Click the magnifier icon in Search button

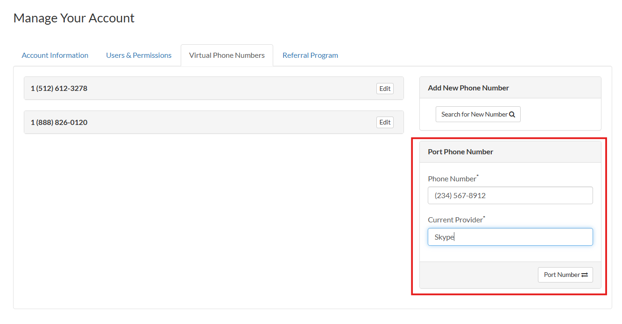tap(512, 114)
